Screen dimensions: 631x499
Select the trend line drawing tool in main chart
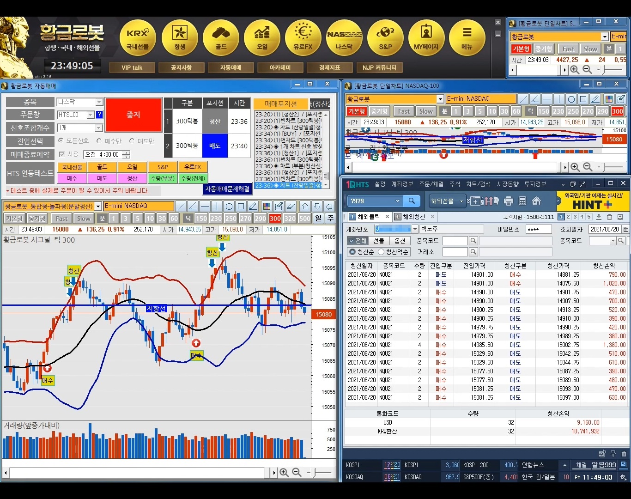tap(181, 206)
